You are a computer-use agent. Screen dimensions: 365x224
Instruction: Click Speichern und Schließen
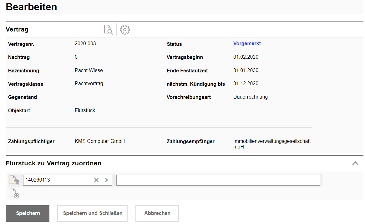[92, 213]
